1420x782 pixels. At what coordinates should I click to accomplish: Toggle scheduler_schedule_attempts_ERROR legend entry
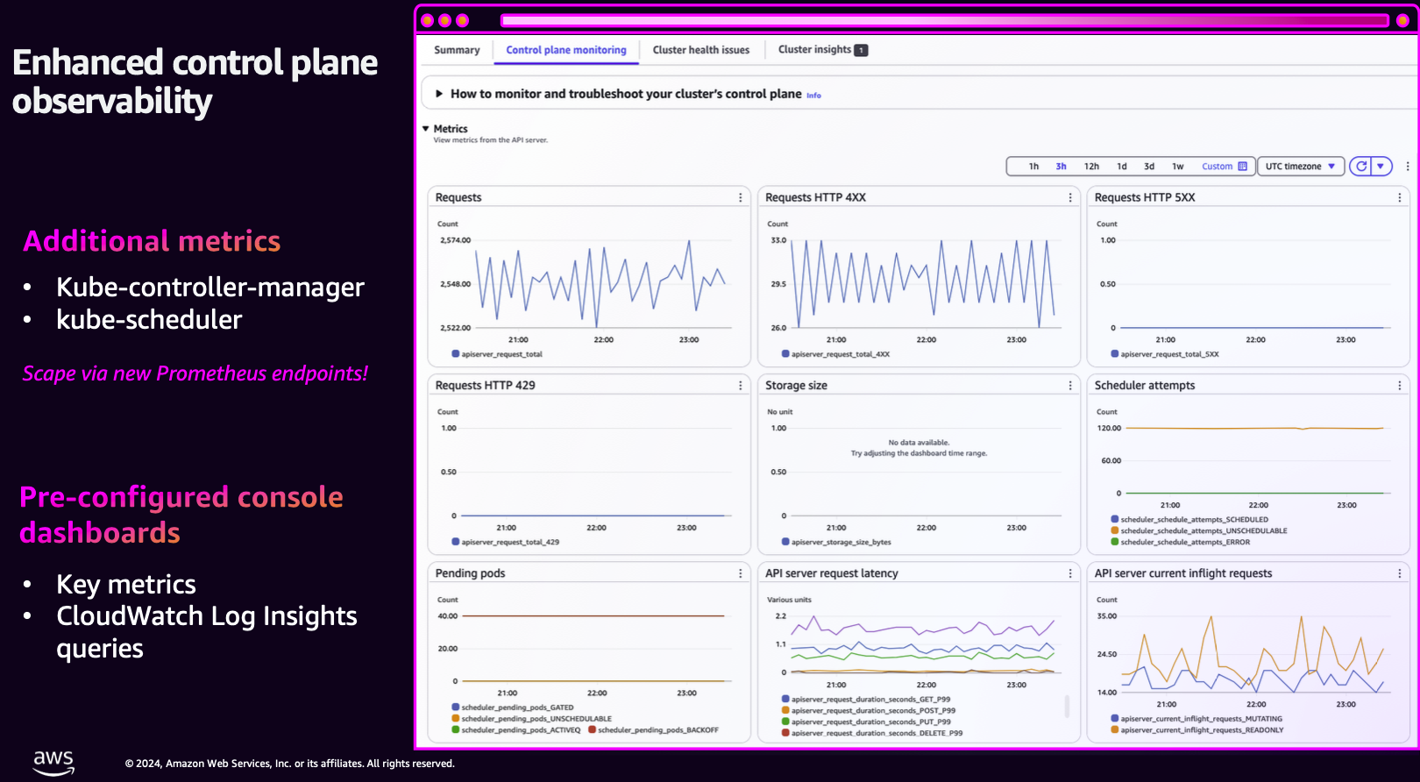pyautogui.click(x=1181, y=543)
